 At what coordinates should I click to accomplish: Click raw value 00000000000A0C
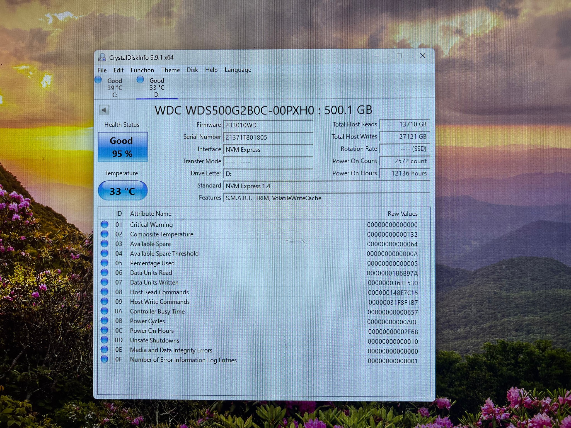click(x=393, y=322)
